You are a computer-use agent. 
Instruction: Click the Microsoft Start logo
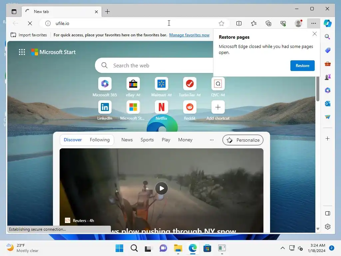coord(54,52)
